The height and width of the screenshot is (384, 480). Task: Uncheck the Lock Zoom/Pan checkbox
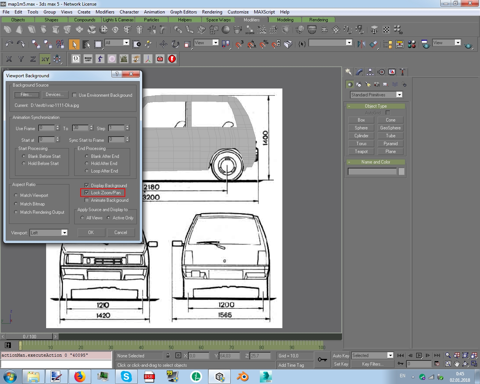(87, 193)
